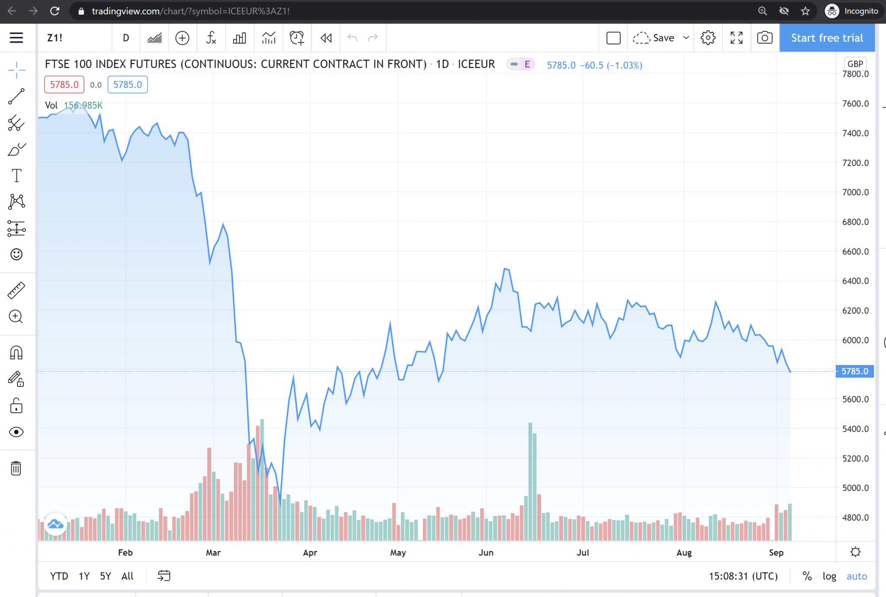Select the All date range
Viewport: 886px width, 597px height.
pos(127,576)
